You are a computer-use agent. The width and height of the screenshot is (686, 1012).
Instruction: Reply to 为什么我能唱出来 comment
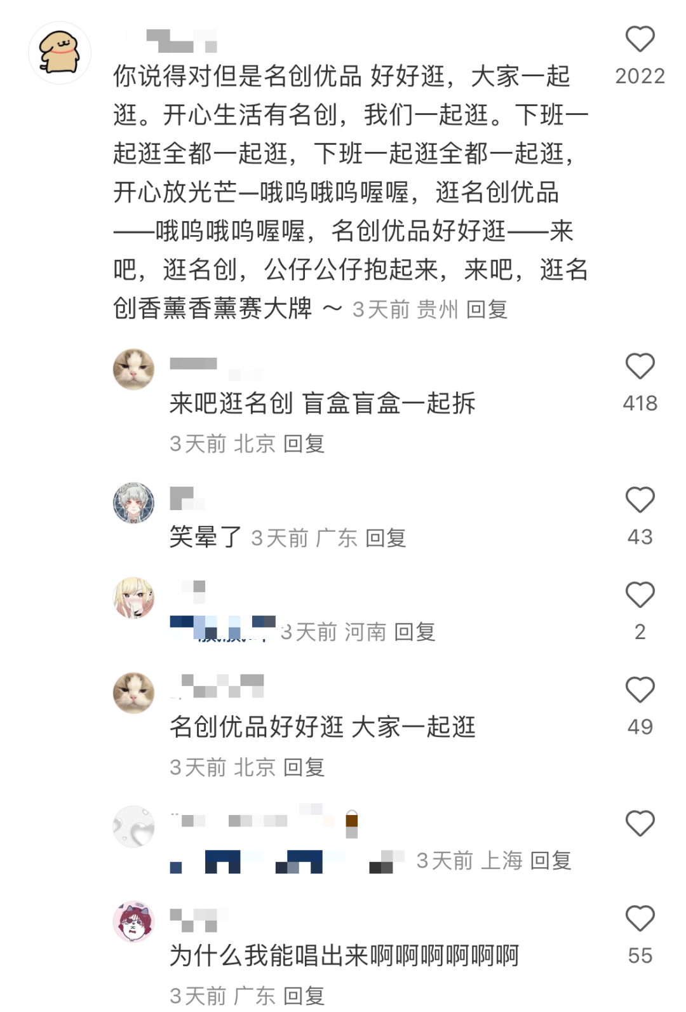tap(304, 995)
